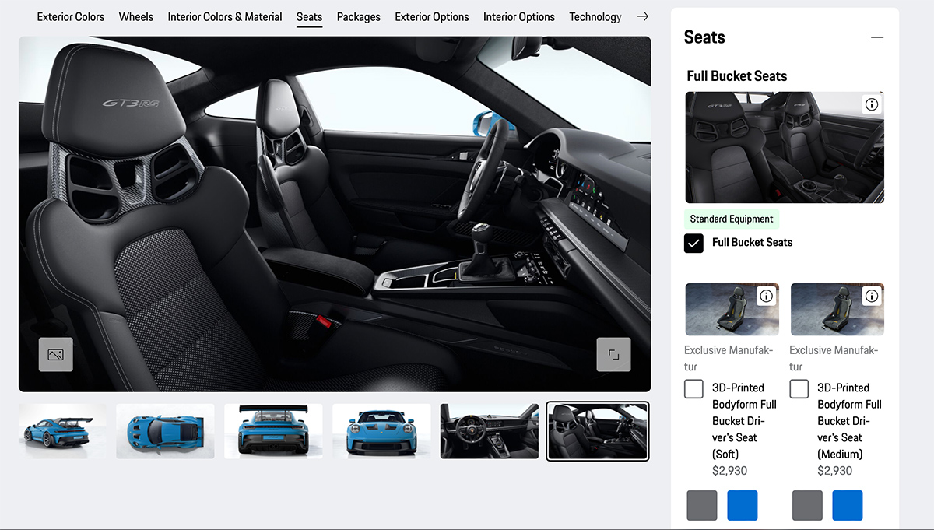
Task: Pick the blue swatch under the Soft seat
Action: coord(743,505)
